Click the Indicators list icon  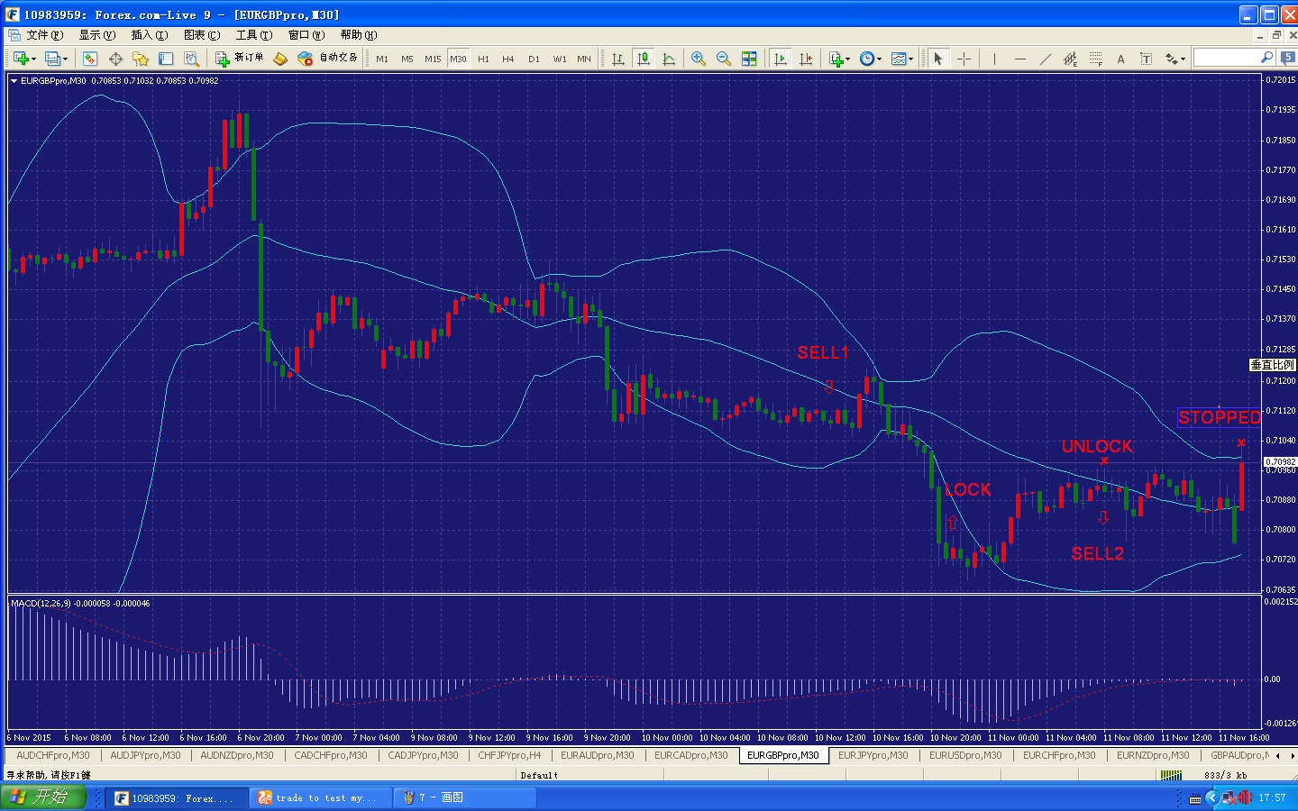(x=836, y=59)
